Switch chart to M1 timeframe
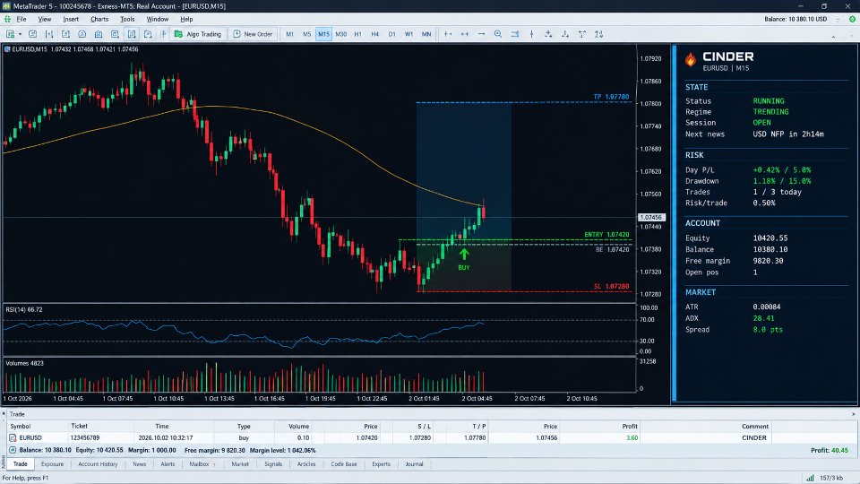This screenshot has height=484, width=860. point(289,34)
